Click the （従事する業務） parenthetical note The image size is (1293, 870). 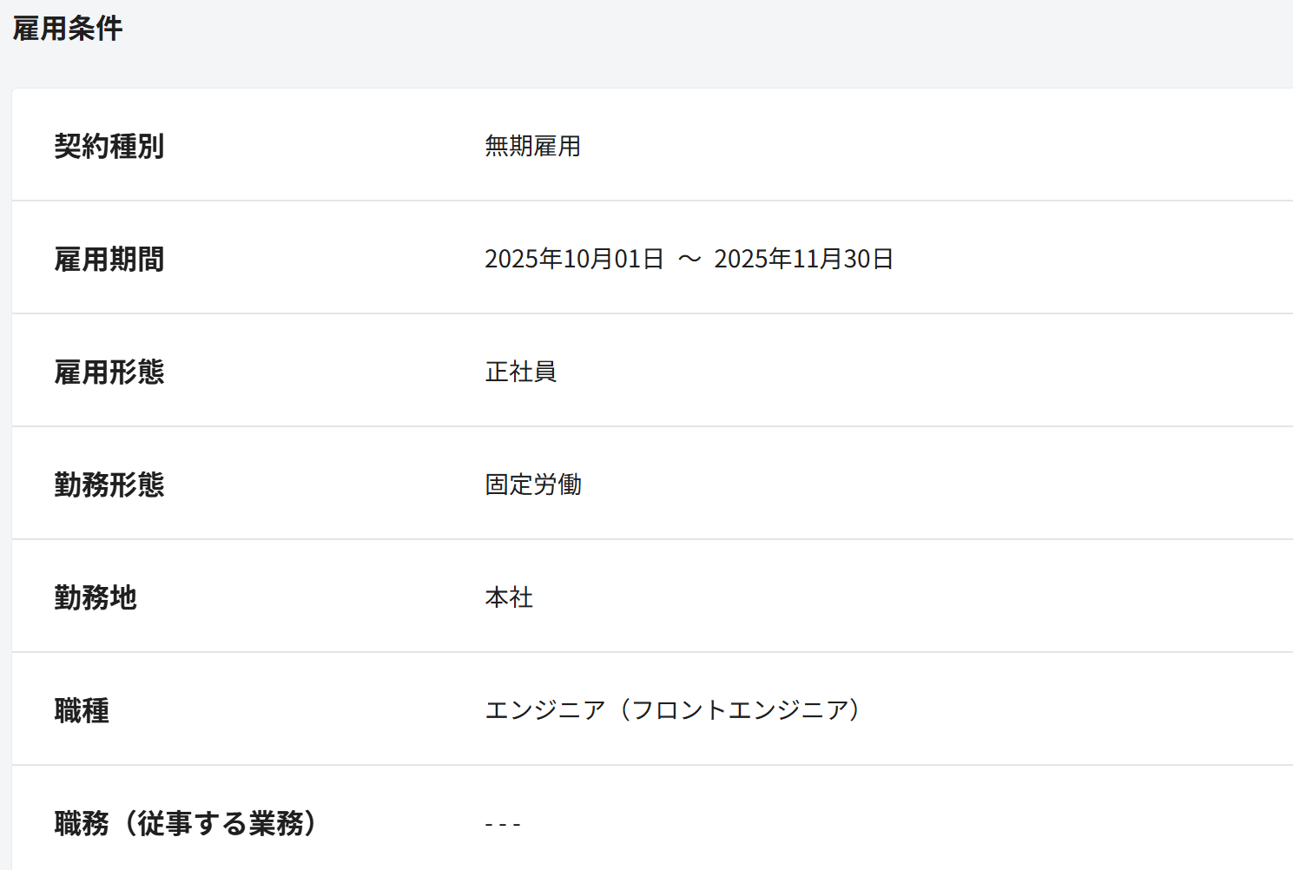(x=219, y=823)
